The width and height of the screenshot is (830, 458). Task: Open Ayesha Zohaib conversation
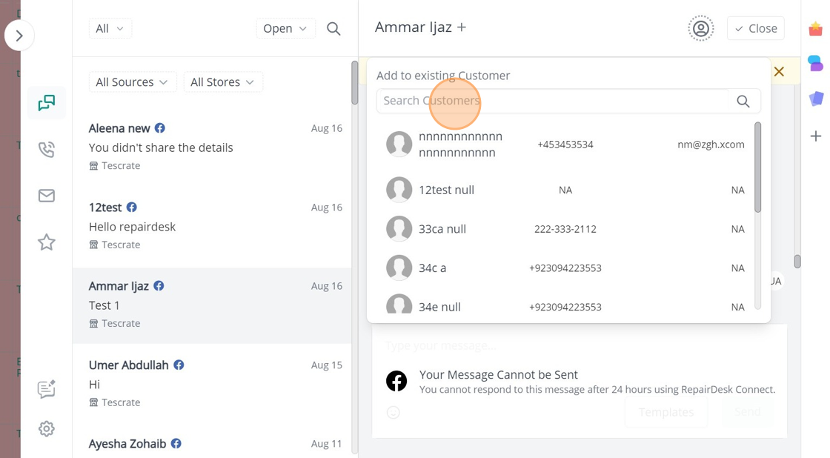pyautogui.click(x=212, y=444)
